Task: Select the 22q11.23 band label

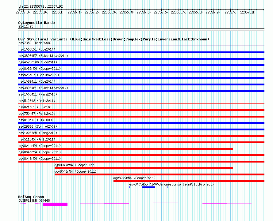Action: 26,26
